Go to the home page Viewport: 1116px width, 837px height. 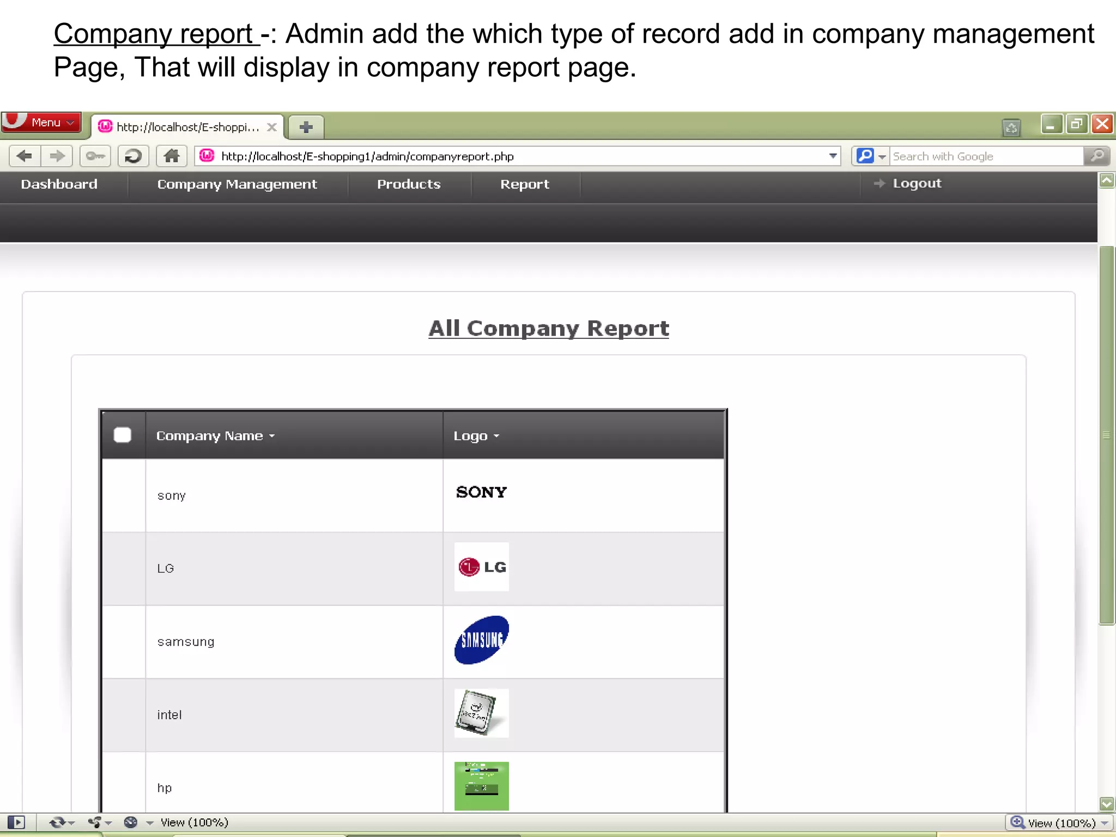[172, 156]
